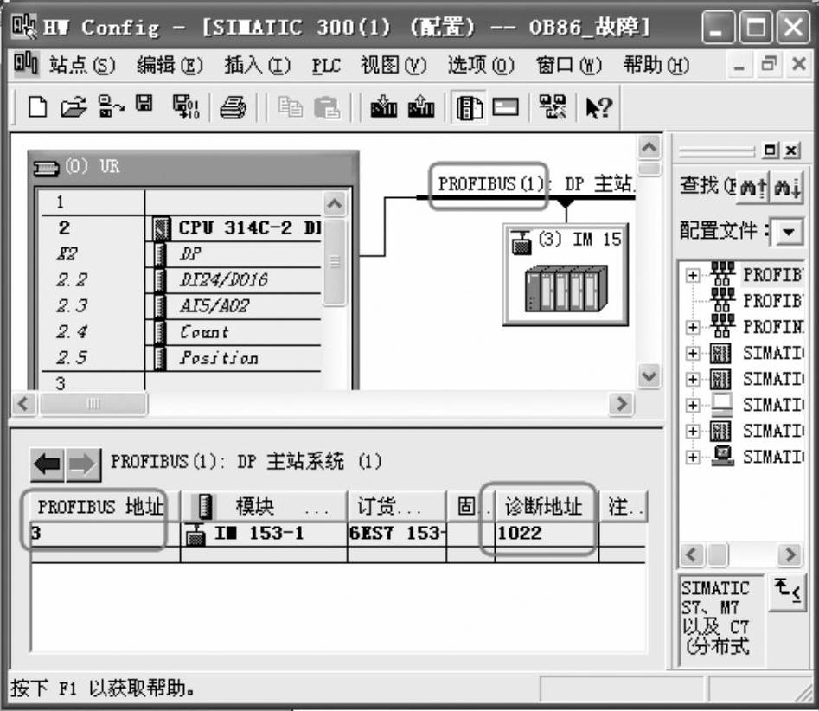
Task: Click the search downward catalog button
Action: [x=788, y=187]
